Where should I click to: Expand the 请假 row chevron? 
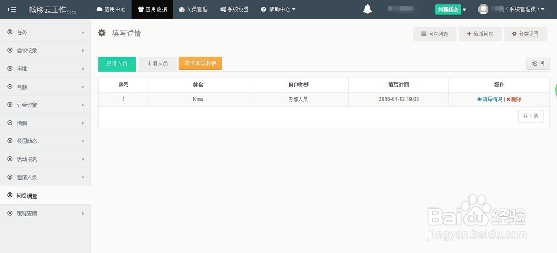tap(83, 123)
